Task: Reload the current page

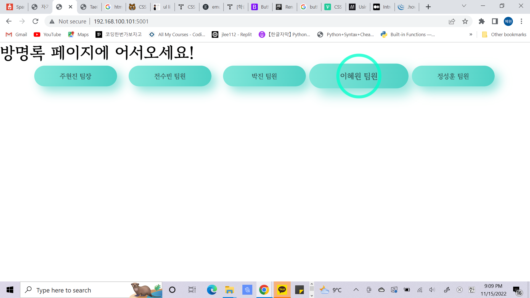Action: point(35,21)
